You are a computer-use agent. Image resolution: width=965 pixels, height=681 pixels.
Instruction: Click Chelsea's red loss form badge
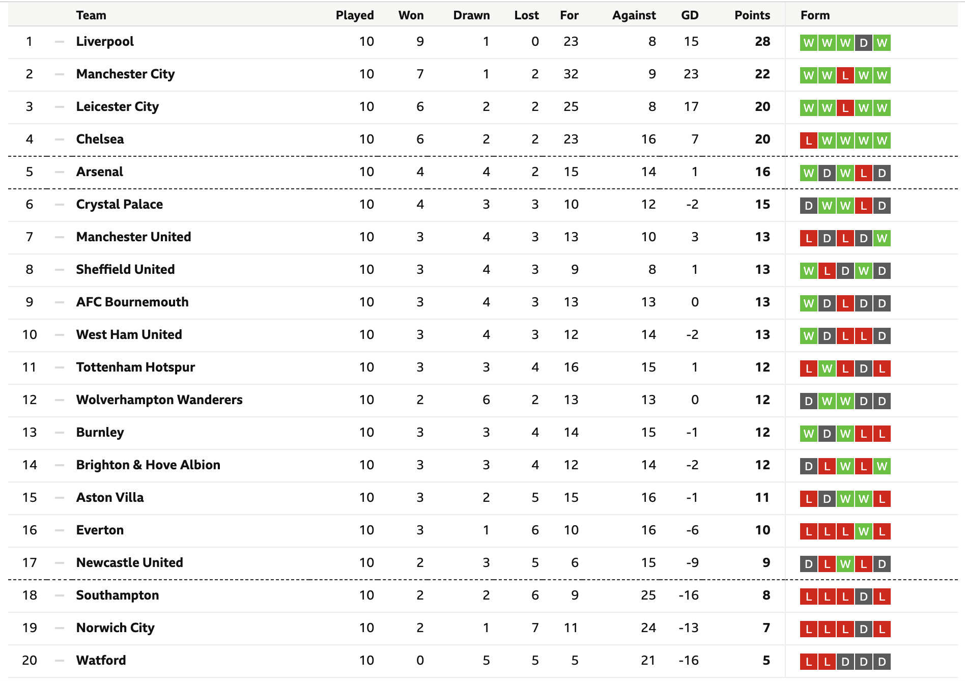click(808, 140)
